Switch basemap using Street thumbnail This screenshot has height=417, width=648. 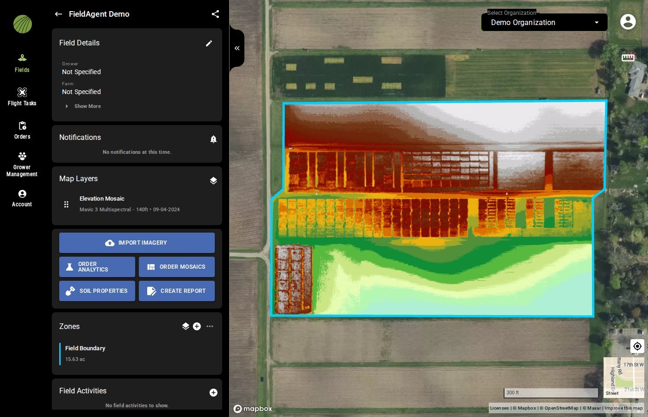point(624,378)
